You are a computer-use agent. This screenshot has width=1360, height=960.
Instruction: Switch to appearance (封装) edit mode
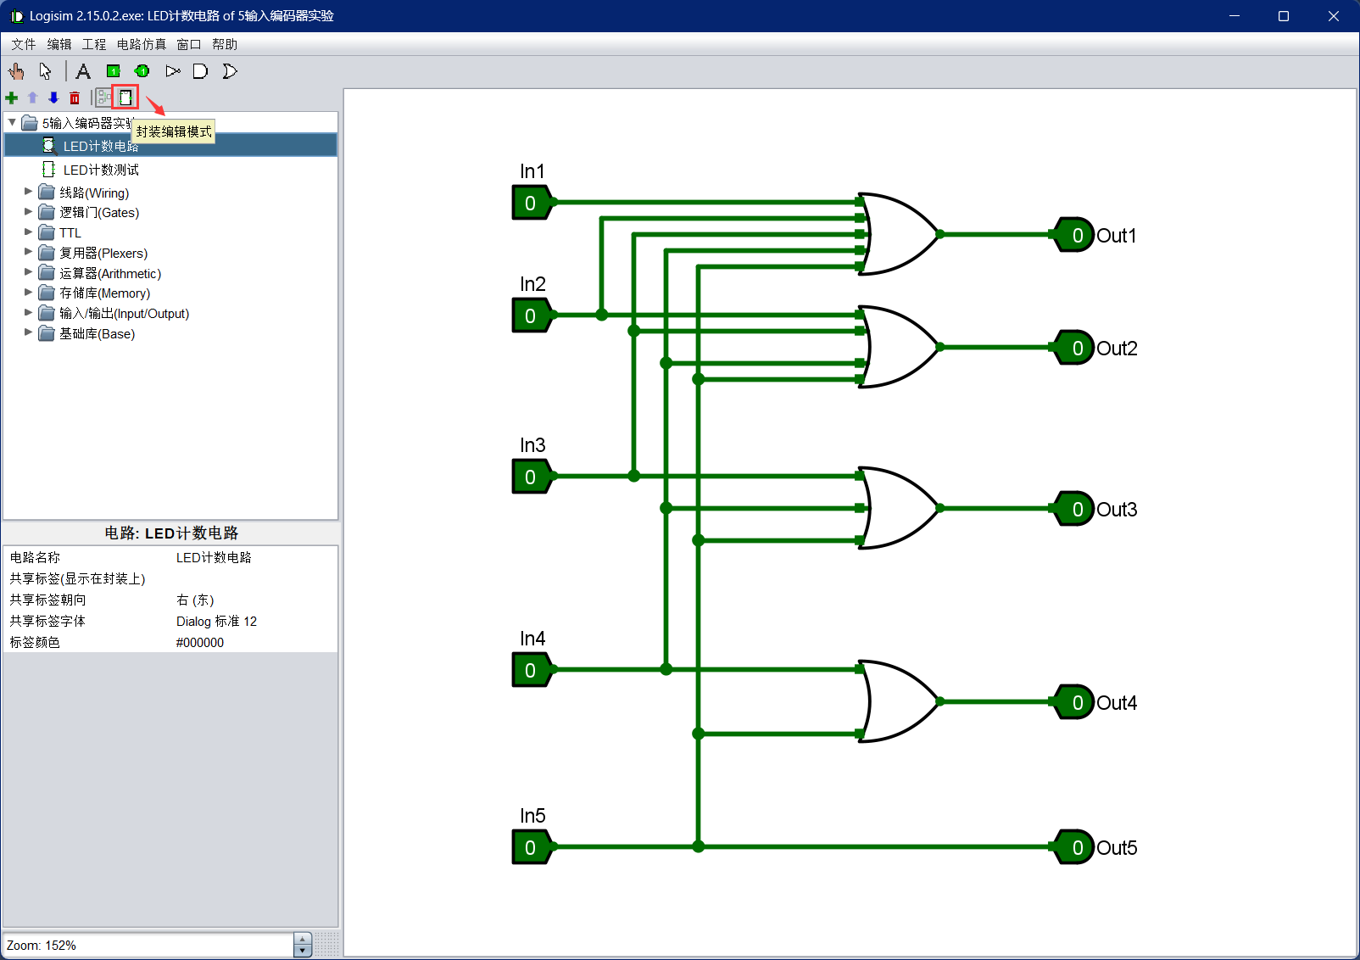pos(125,98)
